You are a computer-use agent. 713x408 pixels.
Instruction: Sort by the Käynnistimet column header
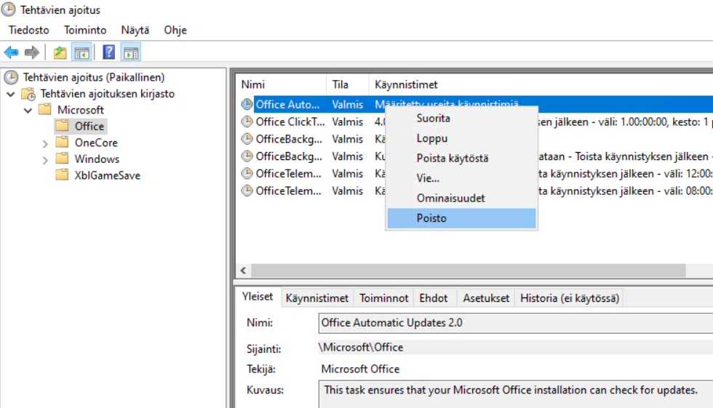pos(541,84)
